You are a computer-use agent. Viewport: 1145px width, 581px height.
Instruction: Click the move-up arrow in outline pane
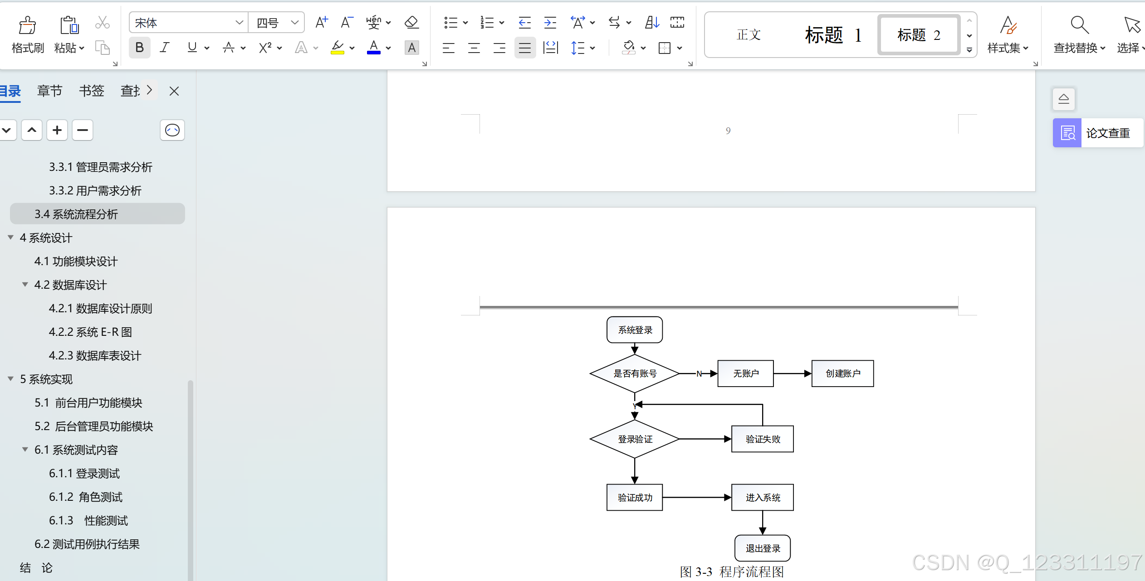coord(32,130)
